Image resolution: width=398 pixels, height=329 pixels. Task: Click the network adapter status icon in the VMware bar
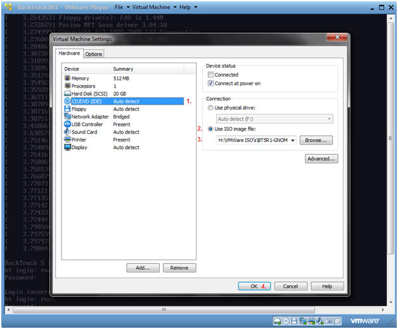pos(302,321)
